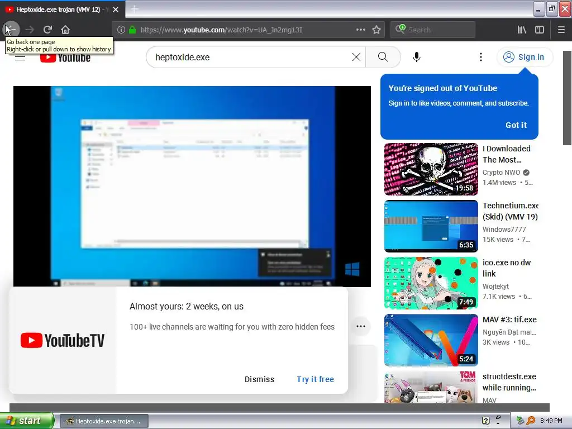Click the title ico.exe no dw link
The image size is (572, 429).
(506, 268)
